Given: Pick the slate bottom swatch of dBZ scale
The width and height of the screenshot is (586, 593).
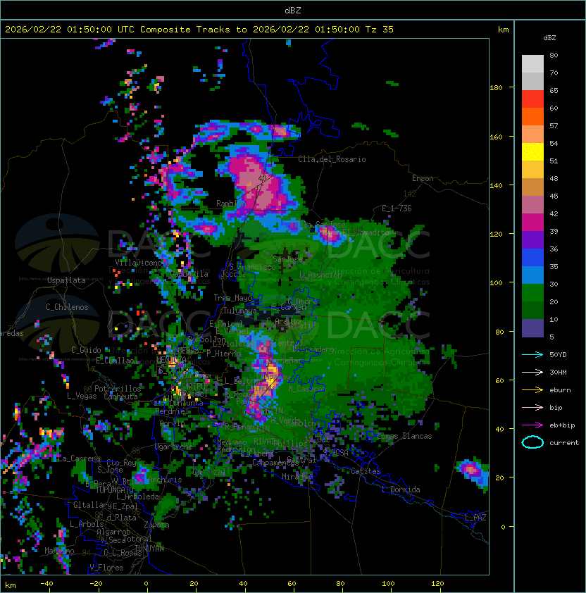Looking at the screenshot, I should (532, 328).
